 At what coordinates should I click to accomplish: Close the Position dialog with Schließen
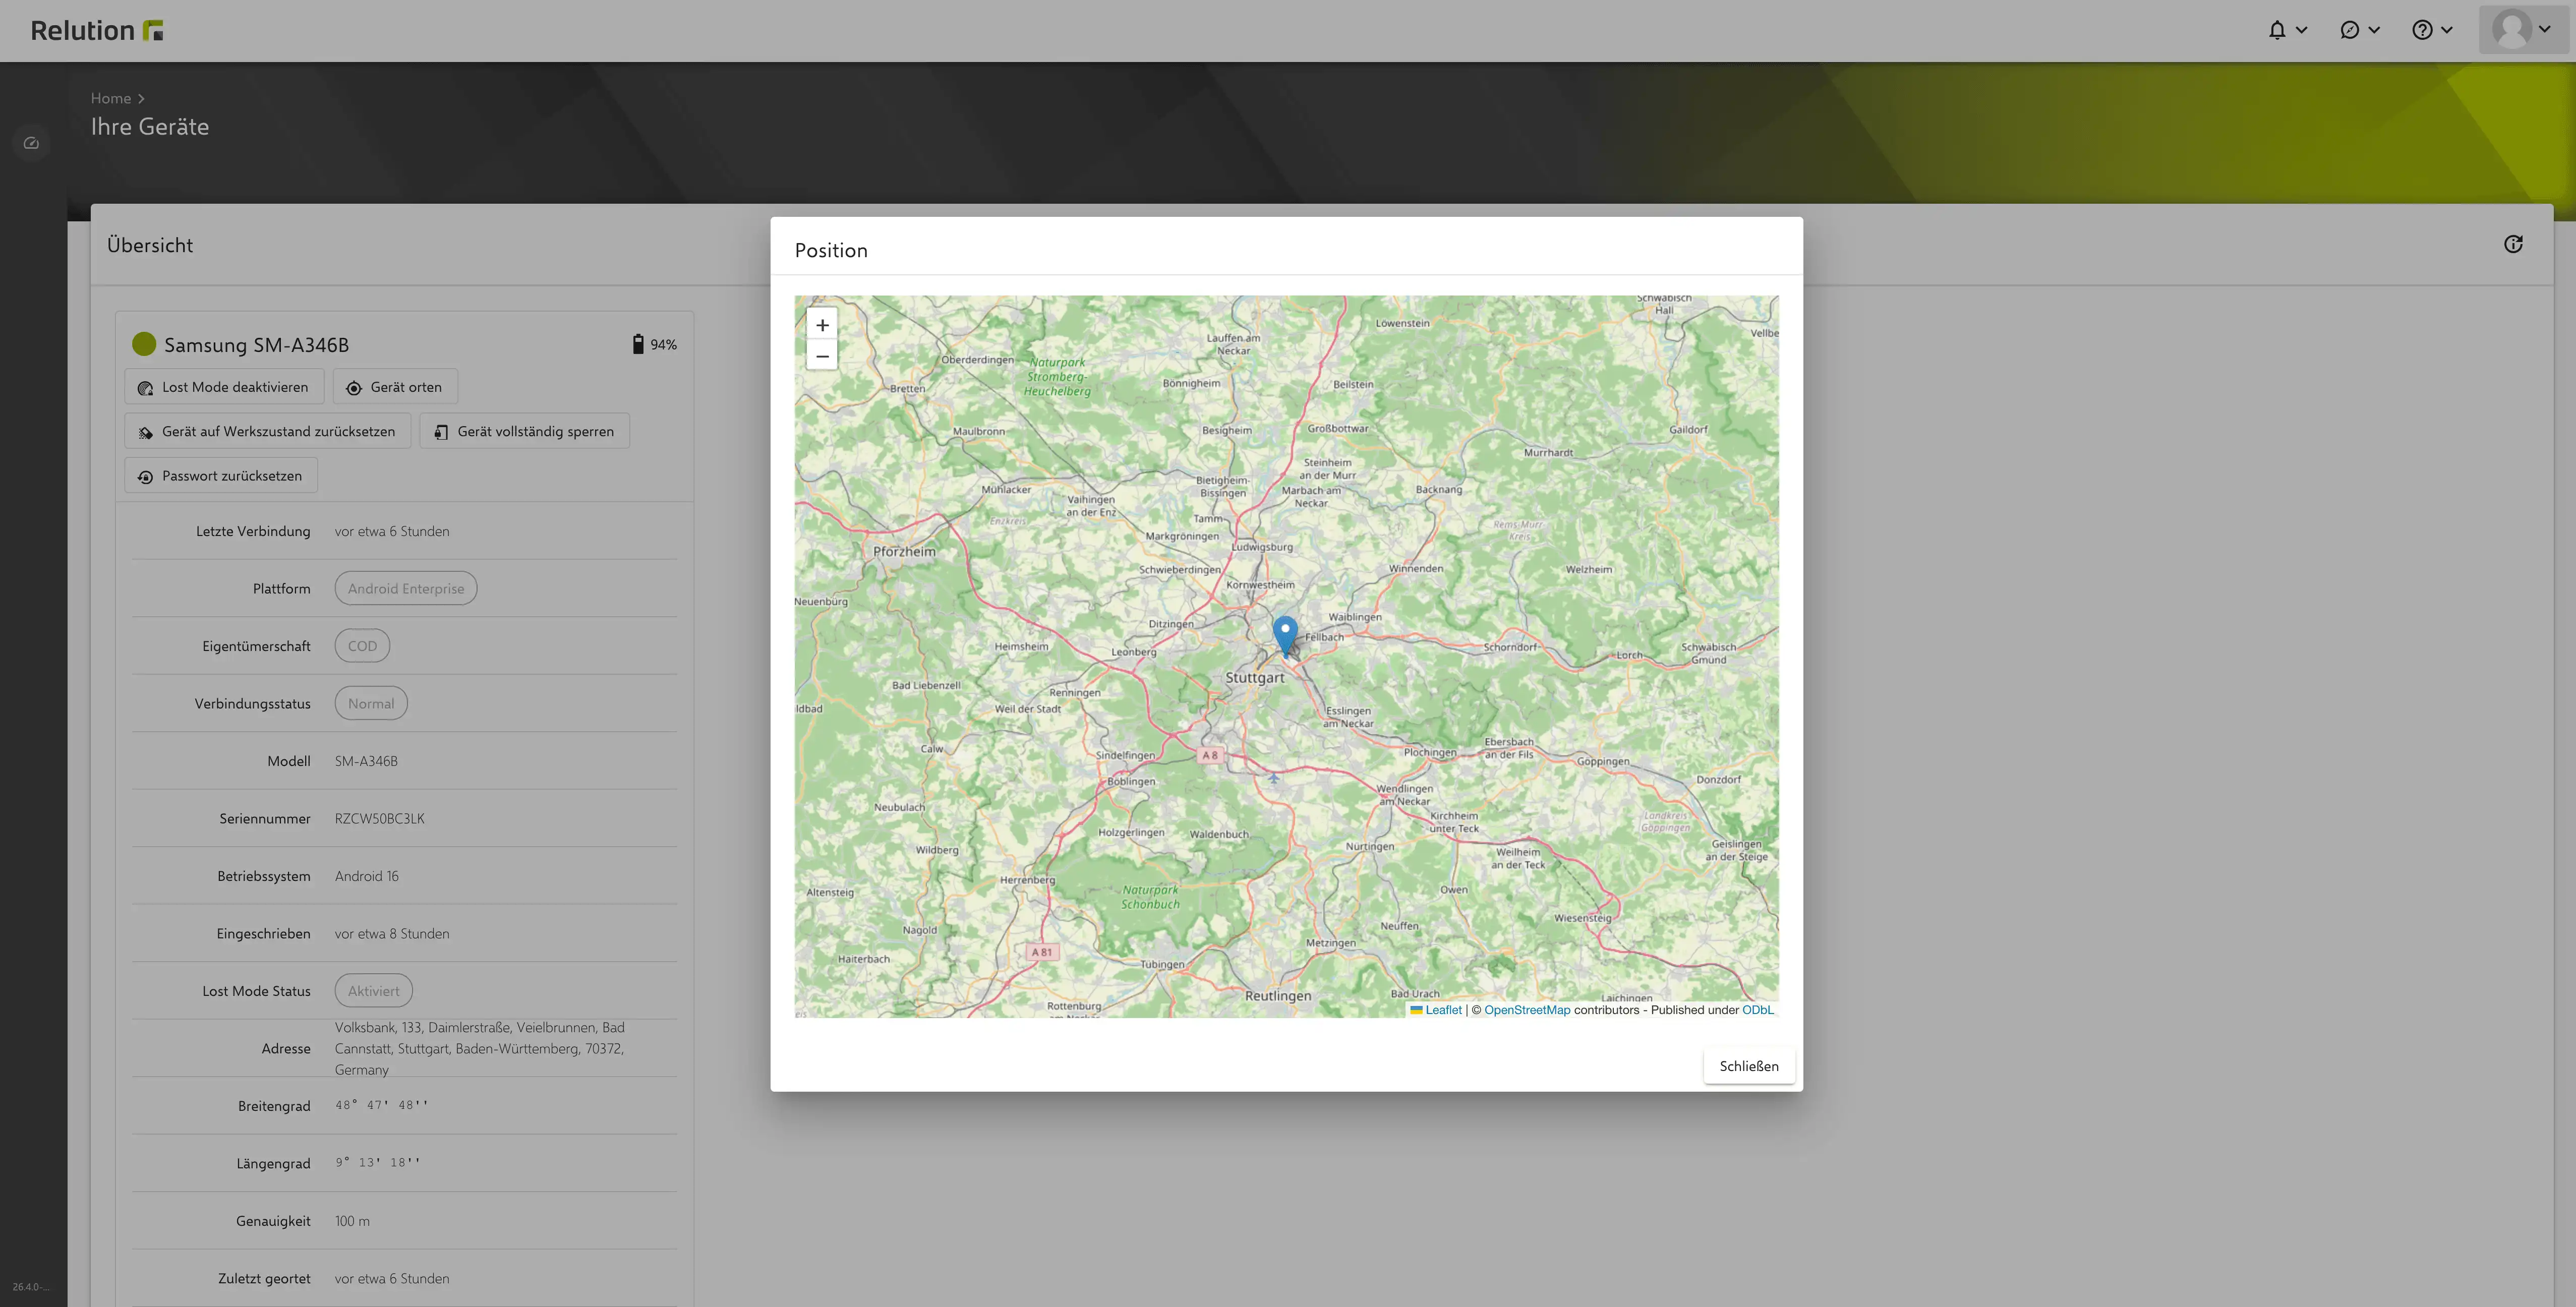1749,1066
